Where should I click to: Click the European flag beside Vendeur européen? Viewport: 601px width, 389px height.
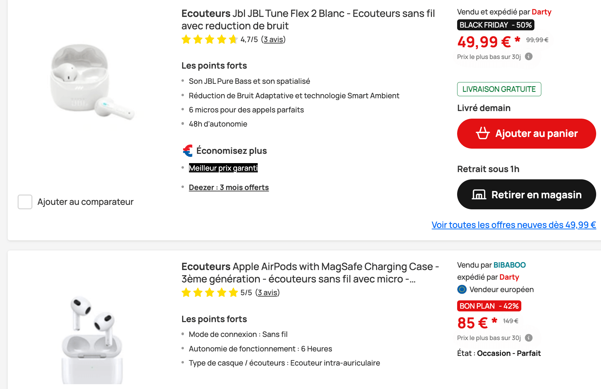(461, 290)
